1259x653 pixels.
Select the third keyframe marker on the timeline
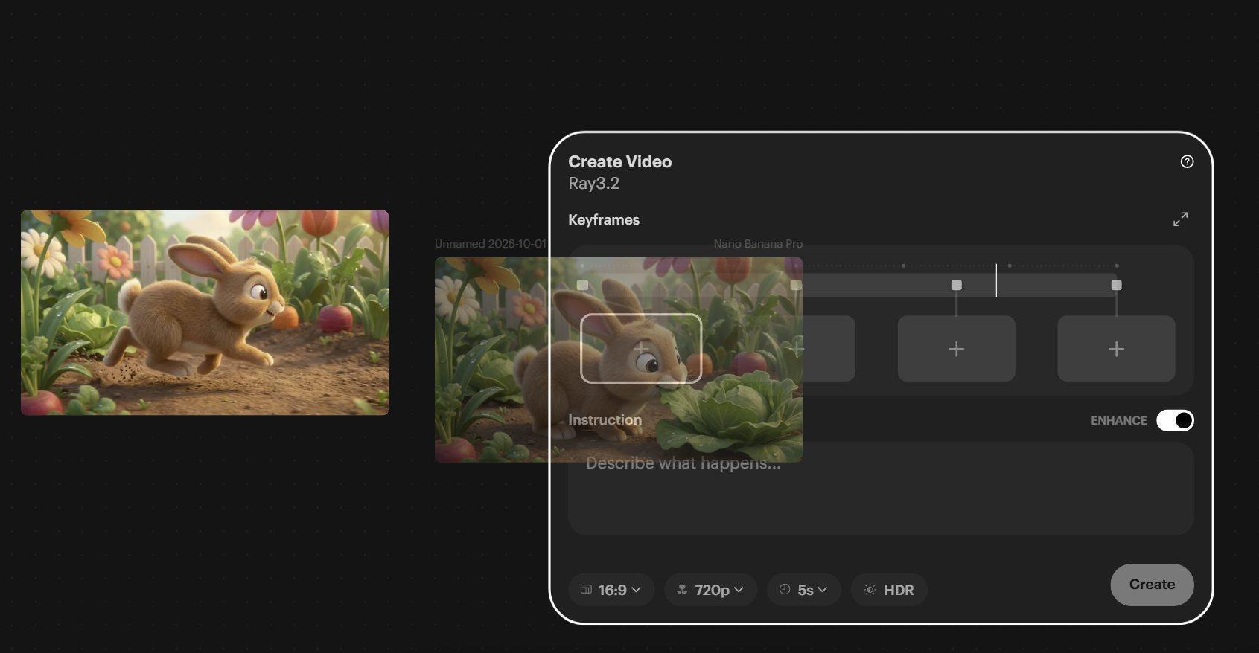[x=957, y=285]
